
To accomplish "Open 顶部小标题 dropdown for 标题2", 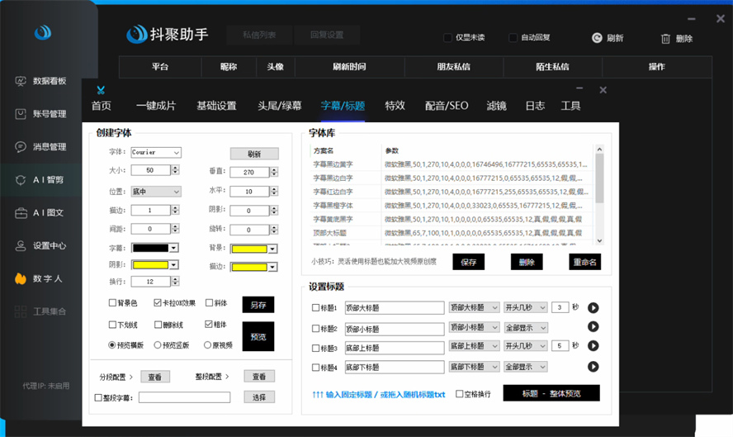I will [x=474, y=327].
